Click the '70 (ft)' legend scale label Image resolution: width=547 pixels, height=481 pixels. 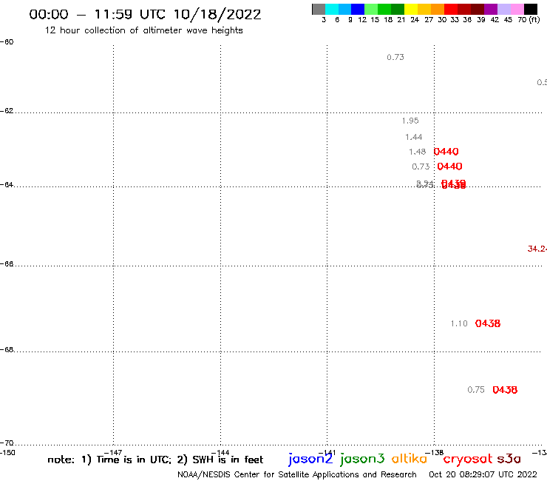click(x=529, y=20)
